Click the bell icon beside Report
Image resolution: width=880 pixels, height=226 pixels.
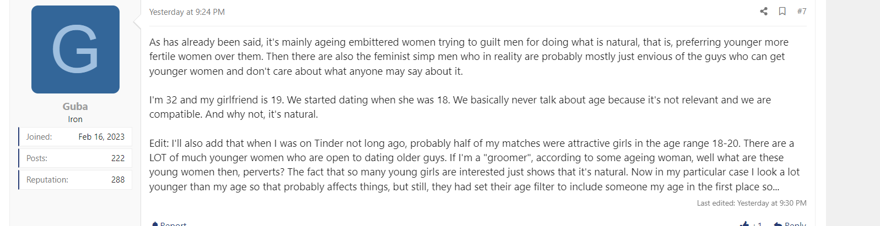point(155,224)
